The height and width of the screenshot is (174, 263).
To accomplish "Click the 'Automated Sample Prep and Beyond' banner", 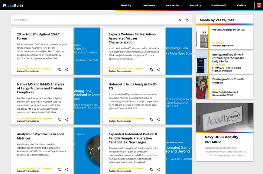I will (179, 151).
